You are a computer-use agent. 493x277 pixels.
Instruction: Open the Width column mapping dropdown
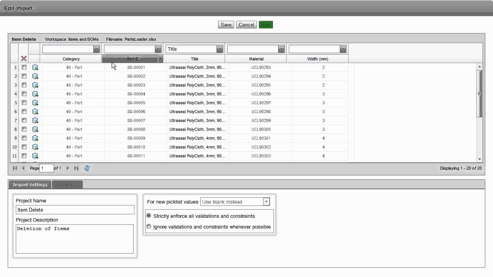[343, 49]
